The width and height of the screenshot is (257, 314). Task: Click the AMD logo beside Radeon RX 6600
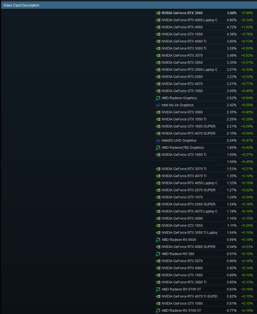point(158,240)
